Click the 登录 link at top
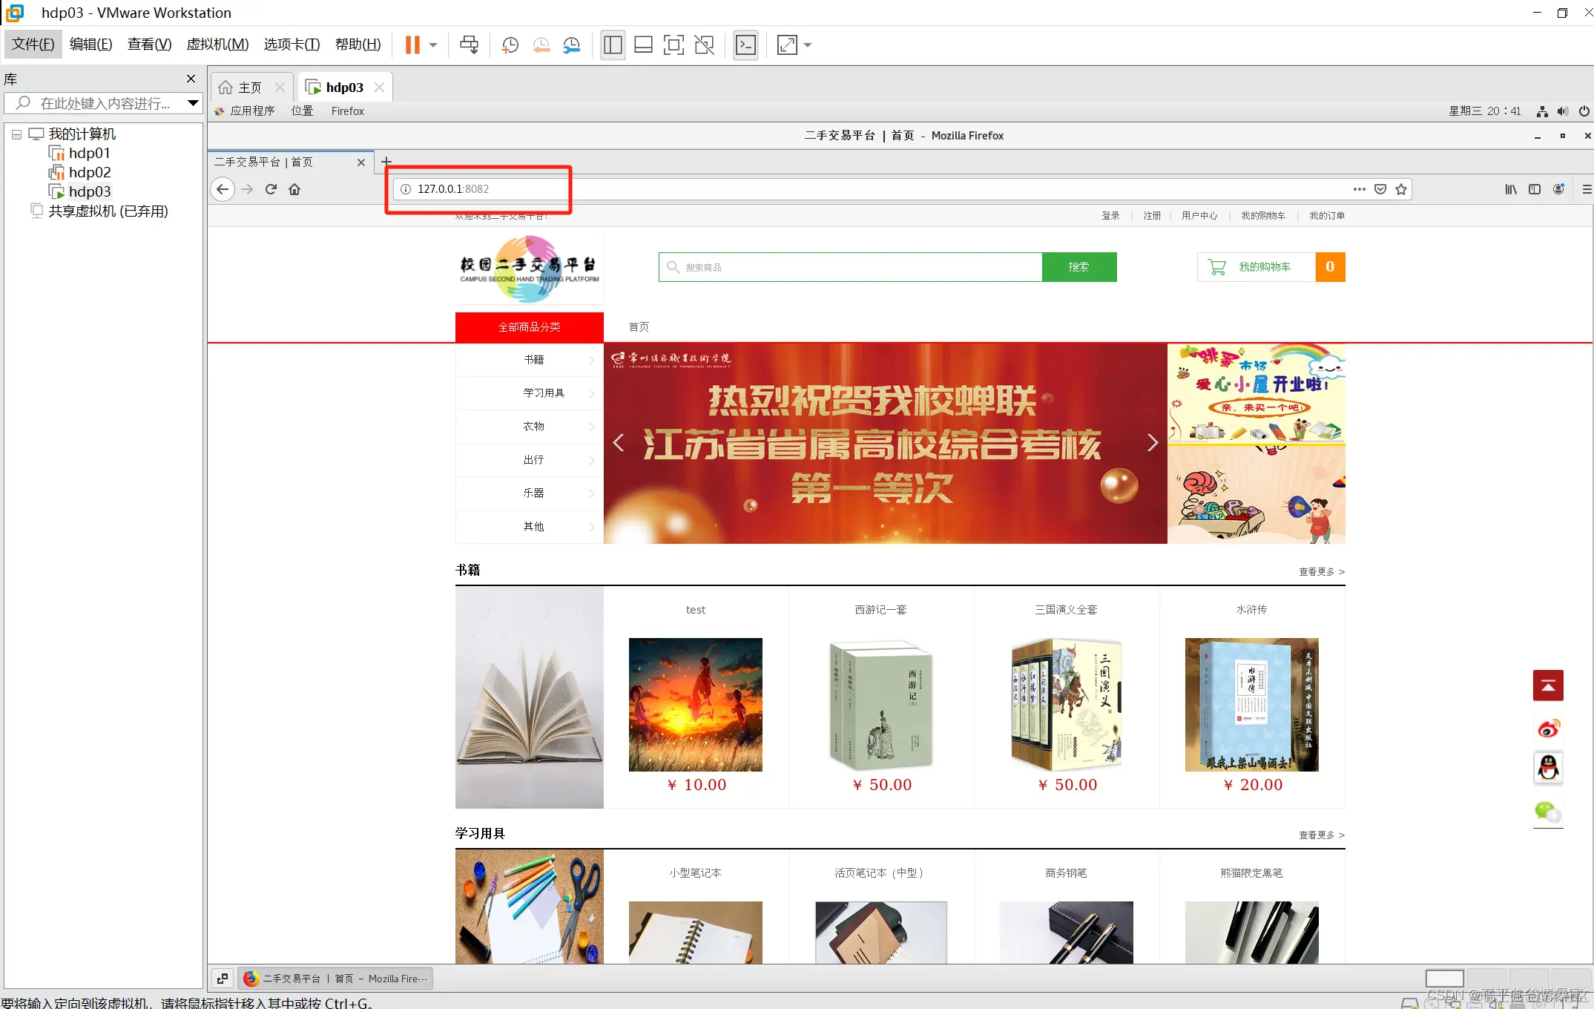The height and width of the screenshot is (1009, 1594). 1110,216
